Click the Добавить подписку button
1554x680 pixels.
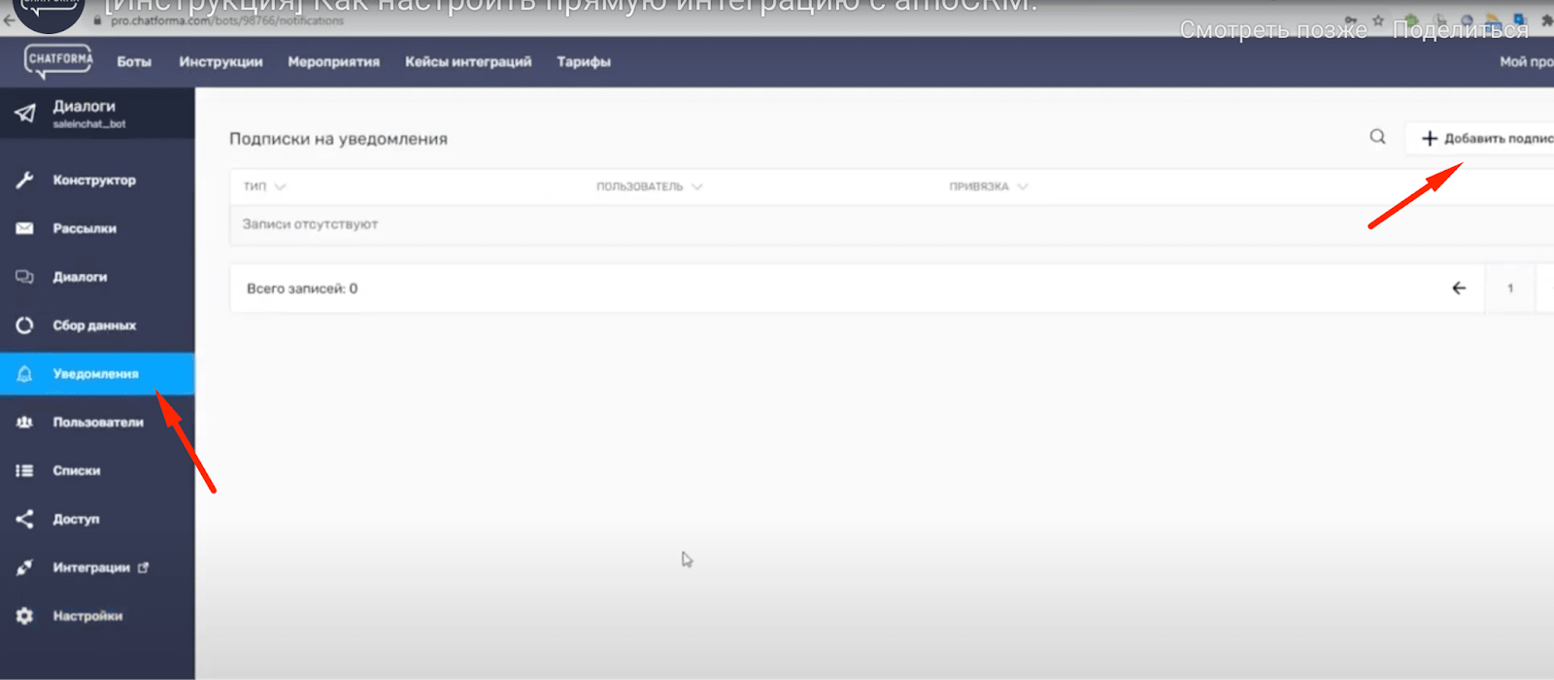click(x=1480, y=139)
